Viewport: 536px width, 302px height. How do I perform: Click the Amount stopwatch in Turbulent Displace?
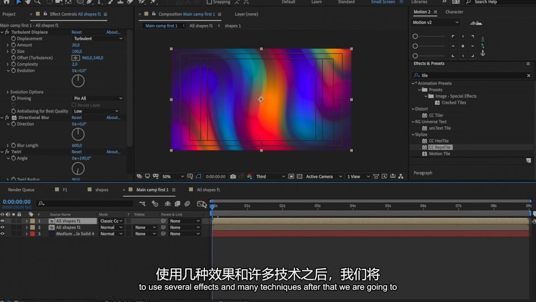click(x=13, y=45)
